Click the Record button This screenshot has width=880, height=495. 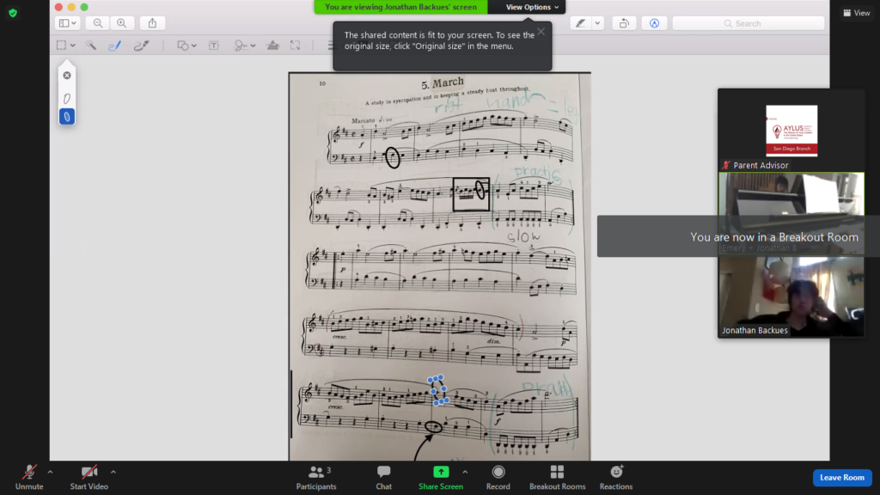[498, 478]
